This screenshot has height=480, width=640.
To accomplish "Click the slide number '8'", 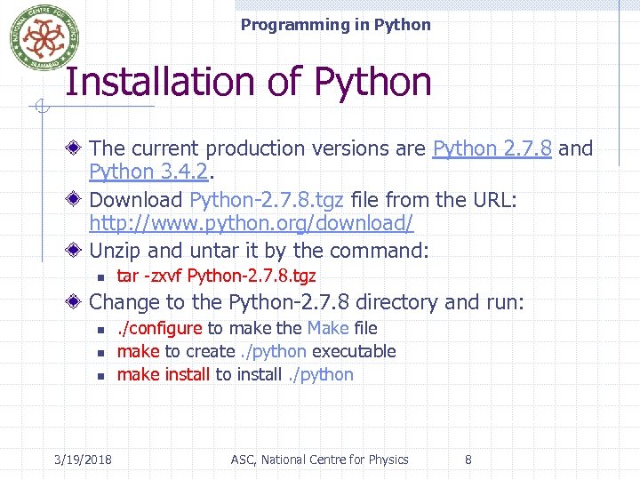I will (x=468, y=460).
